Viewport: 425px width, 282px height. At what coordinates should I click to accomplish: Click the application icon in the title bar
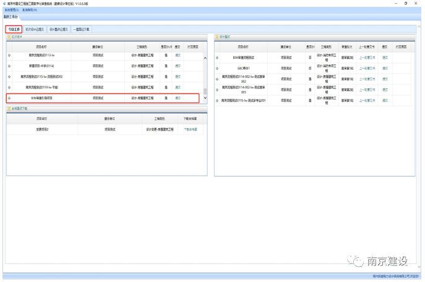coord(4,4)
